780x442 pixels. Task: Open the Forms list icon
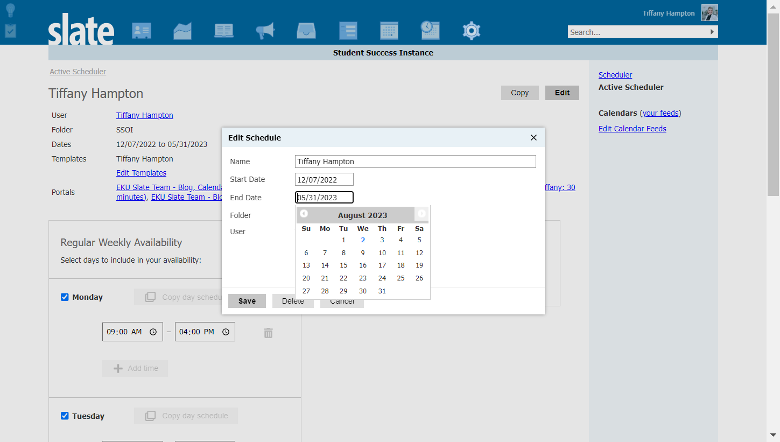click(348, 31)
